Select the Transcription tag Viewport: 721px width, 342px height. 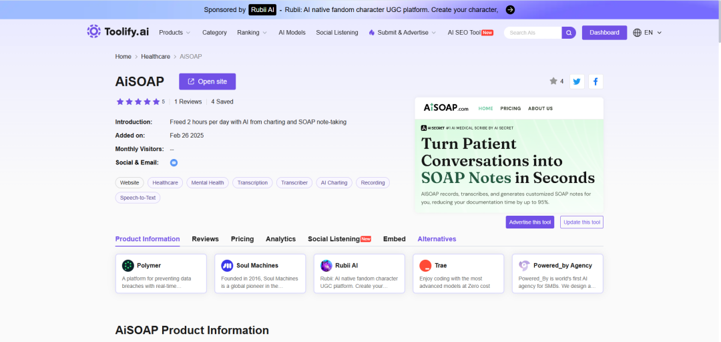(252, 183)
